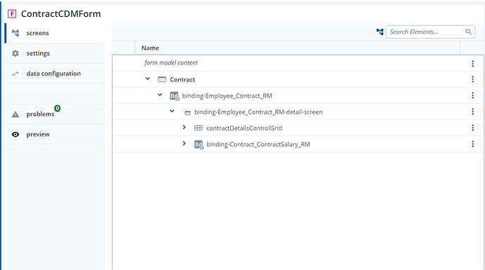Collapse binding-Employee_Contract_RM-detail-screen node
The image size is (485, 270).
pyautogui.click(x=172, y=111)
